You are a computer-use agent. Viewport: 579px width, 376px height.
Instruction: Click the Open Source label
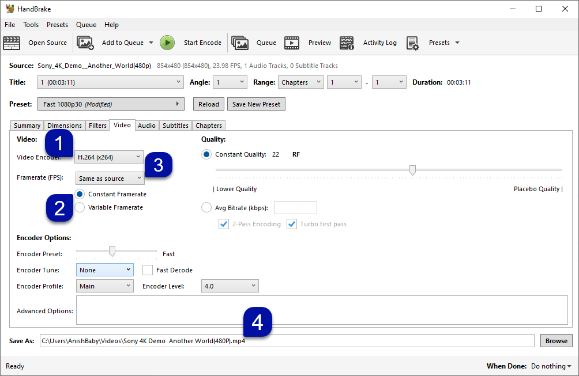48,43
